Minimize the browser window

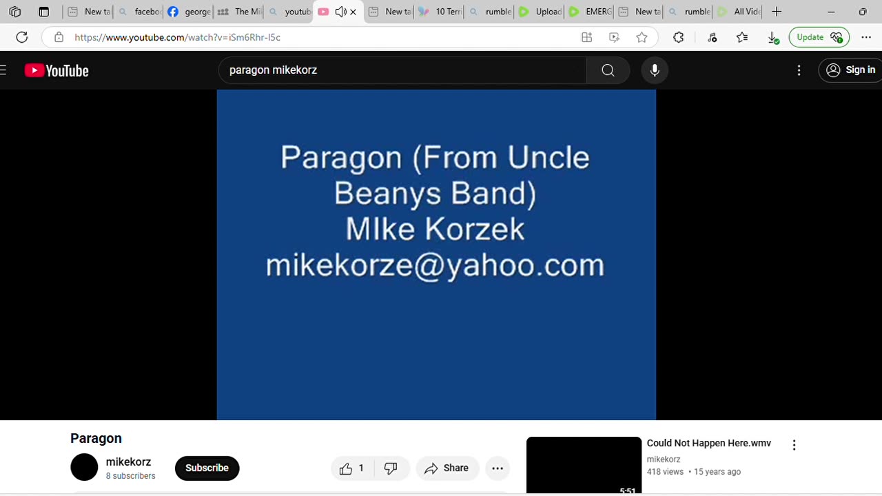[831, 12]
